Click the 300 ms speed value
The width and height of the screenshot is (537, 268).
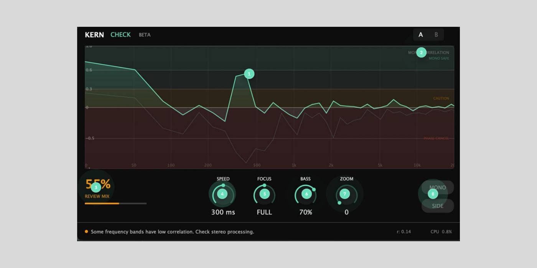[x=222, y=212]
